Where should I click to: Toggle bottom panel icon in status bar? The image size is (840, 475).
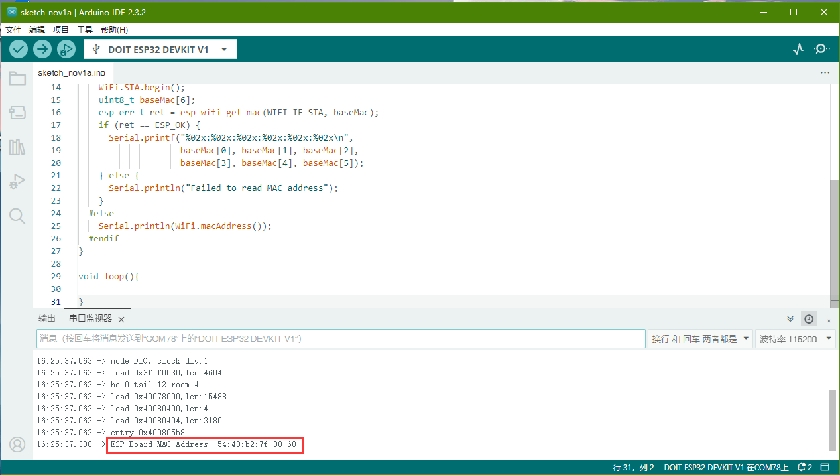[x=825, y=468]
